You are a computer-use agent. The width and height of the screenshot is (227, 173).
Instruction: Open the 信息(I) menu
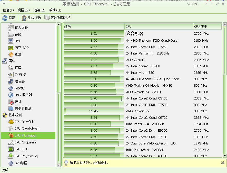click(x=8, y=10)
